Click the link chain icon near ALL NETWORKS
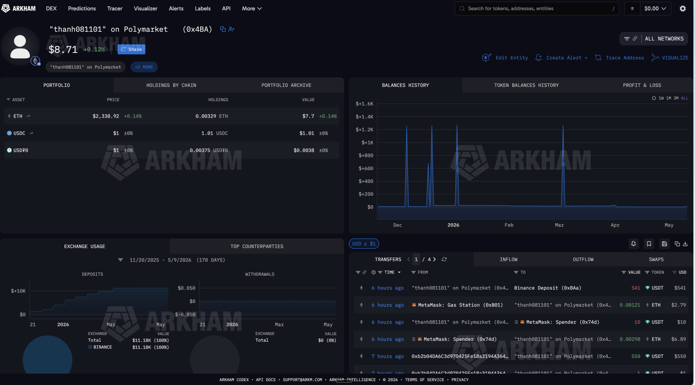 tap(635, 39)
